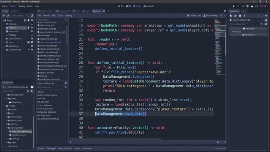Screen dimensions: 270x152
Task: Toggle visibility of AttackArea node
Action: coord(32,46)
